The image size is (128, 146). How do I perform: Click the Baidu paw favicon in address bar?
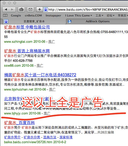point(45,10)
